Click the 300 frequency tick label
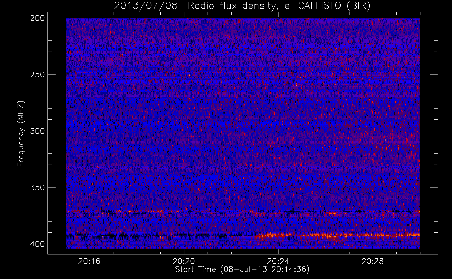The height and width of the screenshot is (279, 452). tap(37, 131)
